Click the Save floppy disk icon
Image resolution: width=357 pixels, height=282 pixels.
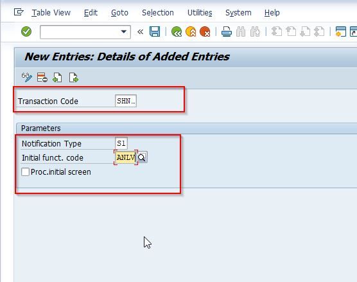pos(155,31)
